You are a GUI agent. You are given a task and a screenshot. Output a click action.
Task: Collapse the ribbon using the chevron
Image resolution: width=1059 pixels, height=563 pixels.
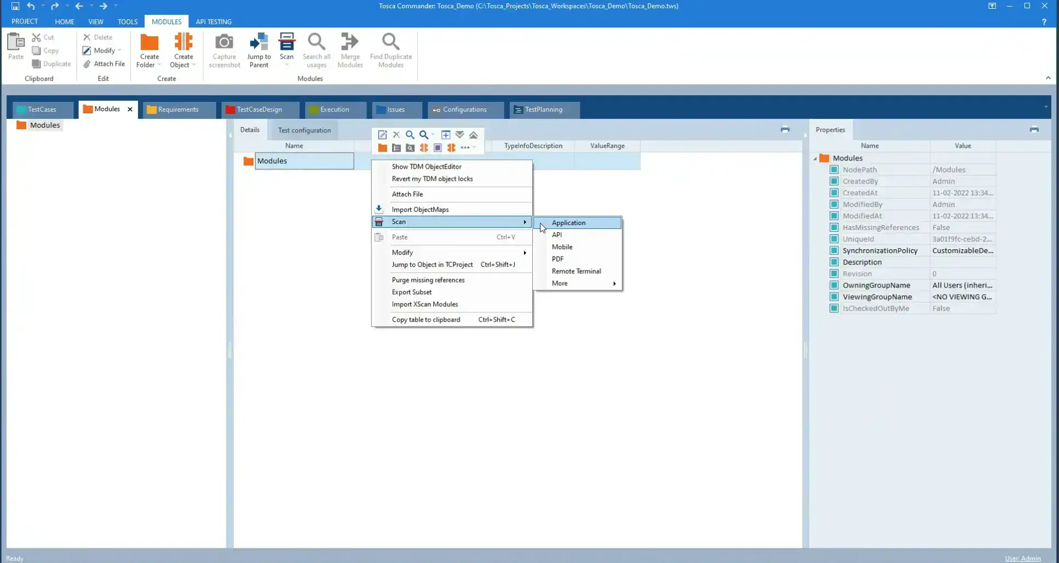click(1048, 78)
